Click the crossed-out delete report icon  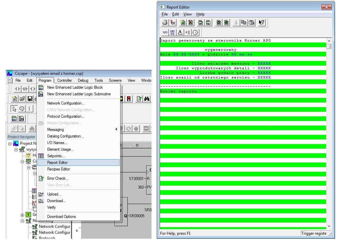point(191,22)
